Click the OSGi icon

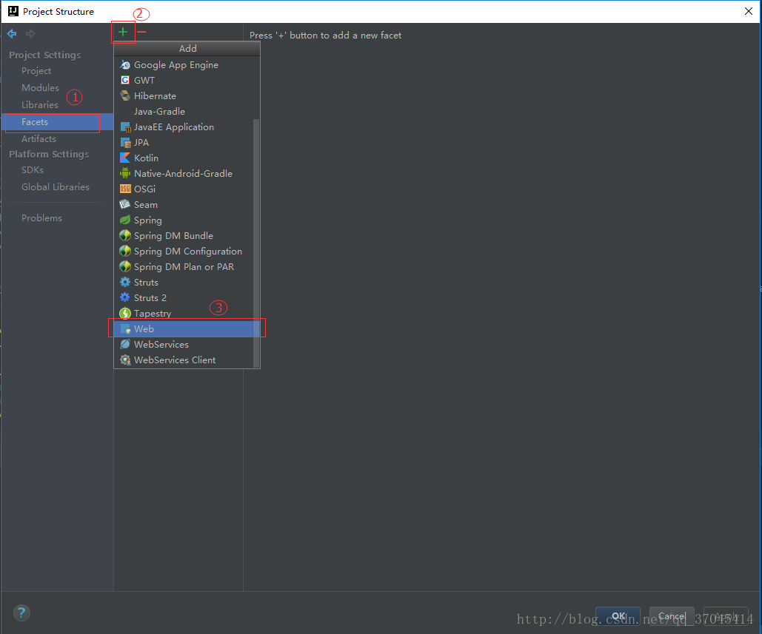(x=125, y=189)
